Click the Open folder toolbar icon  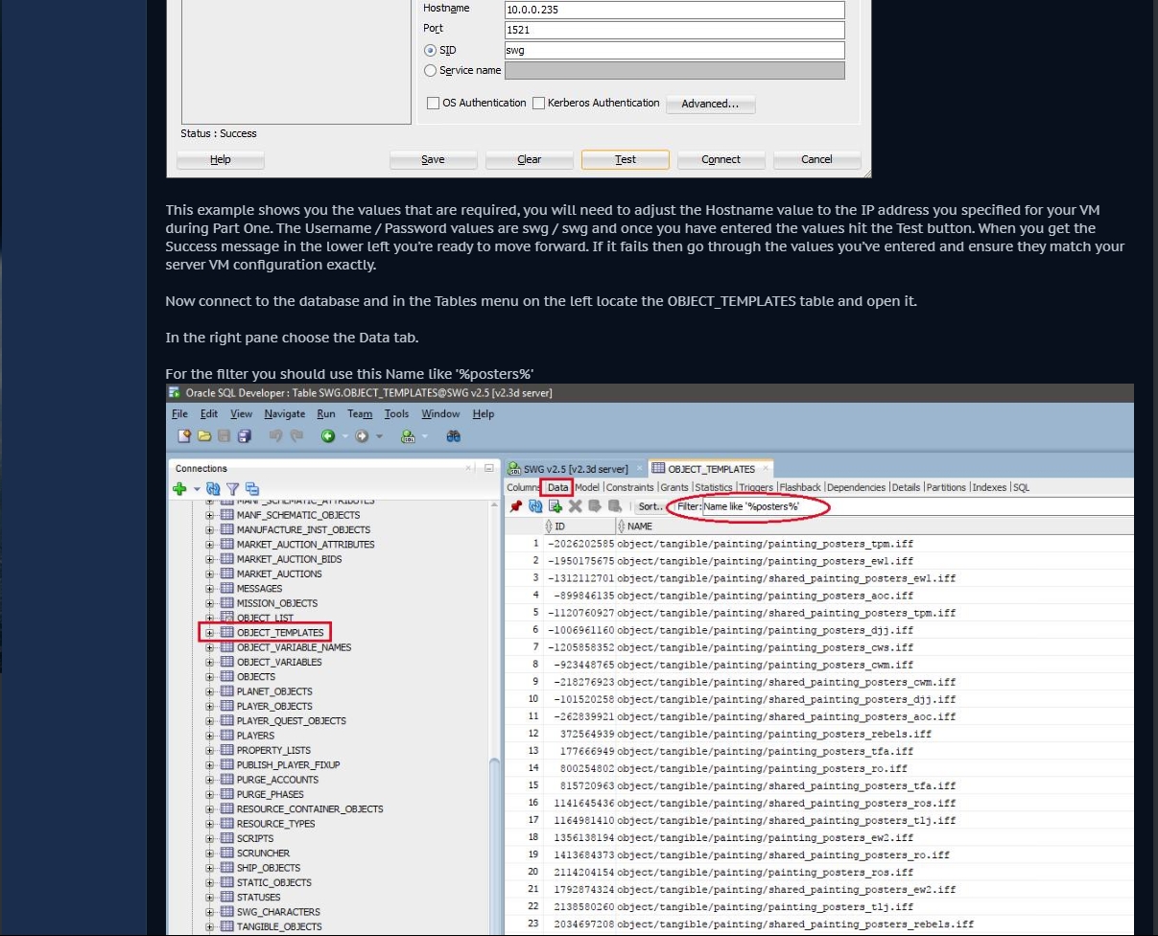coord(204,436)
